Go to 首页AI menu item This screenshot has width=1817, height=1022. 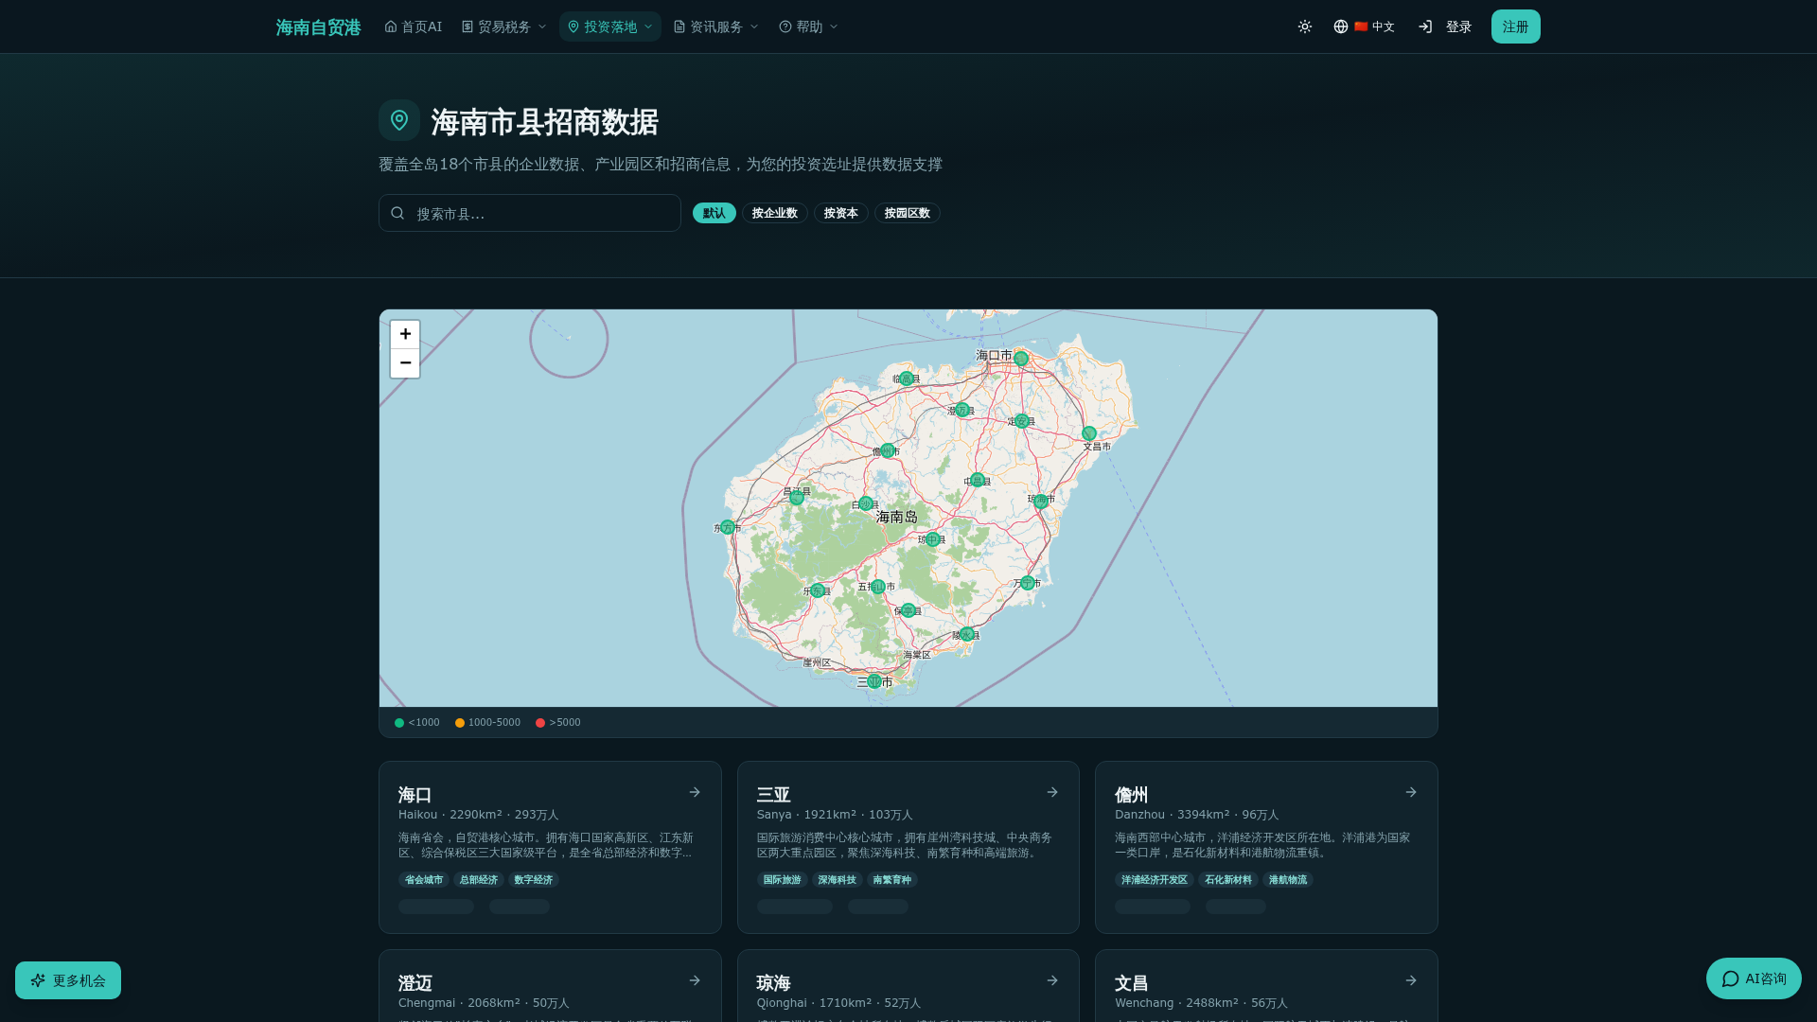tap(414, 26)
